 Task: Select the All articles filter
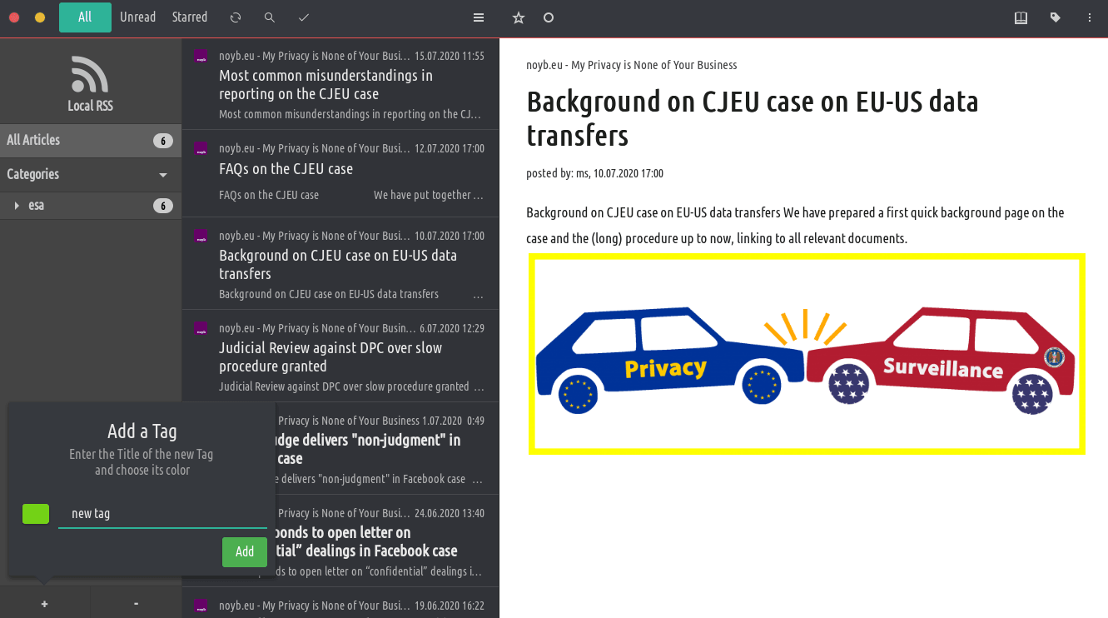(85, 17)
